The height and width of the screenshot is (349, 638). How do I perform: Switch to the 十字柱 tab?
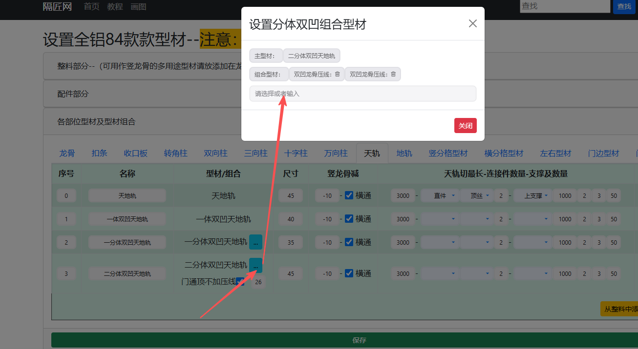(x=296, y=153)
